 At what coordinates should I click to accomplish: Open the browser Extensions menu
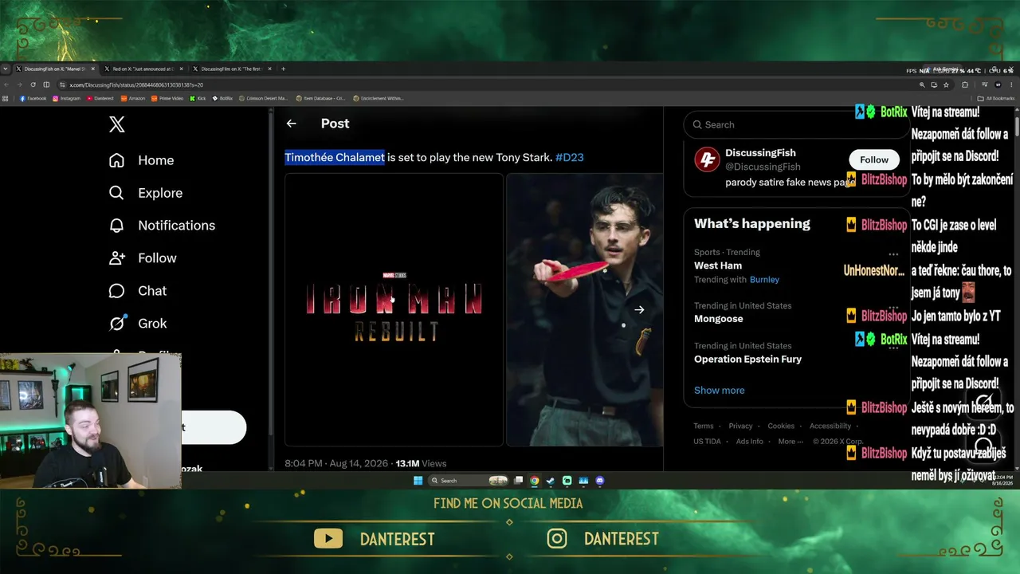(964, 85)
